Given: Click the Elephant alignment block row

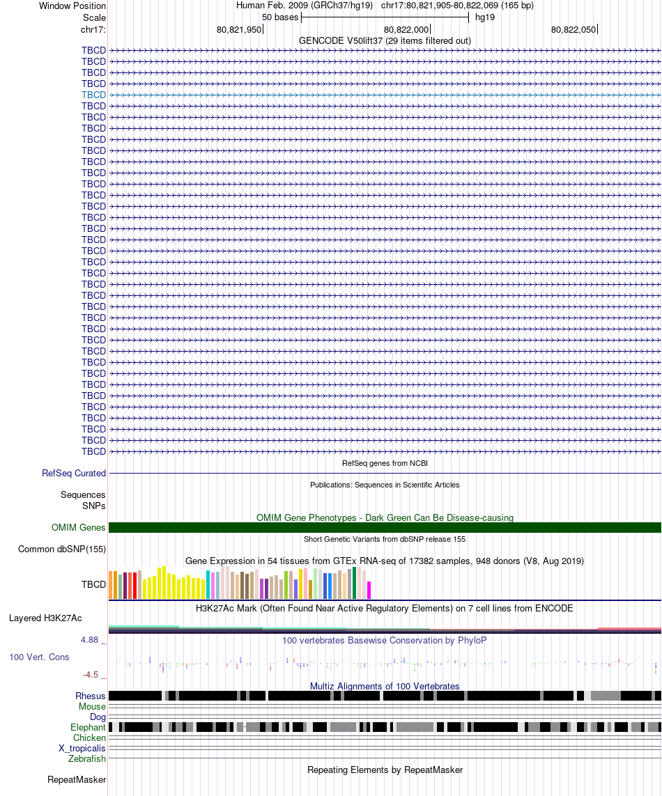Looking at the screenshot, I should (385, 728).
